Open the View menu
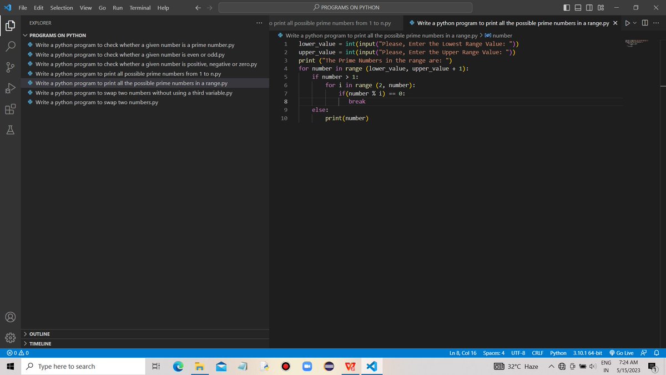This screenshot has height=375, width=666. coord(85,8)
